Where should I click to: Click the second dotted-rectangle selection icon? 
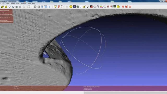(x=98, y=7)
